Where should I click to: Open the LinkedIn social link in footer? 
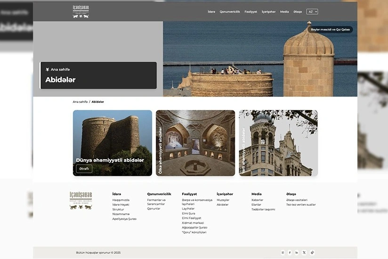(297, 252)
